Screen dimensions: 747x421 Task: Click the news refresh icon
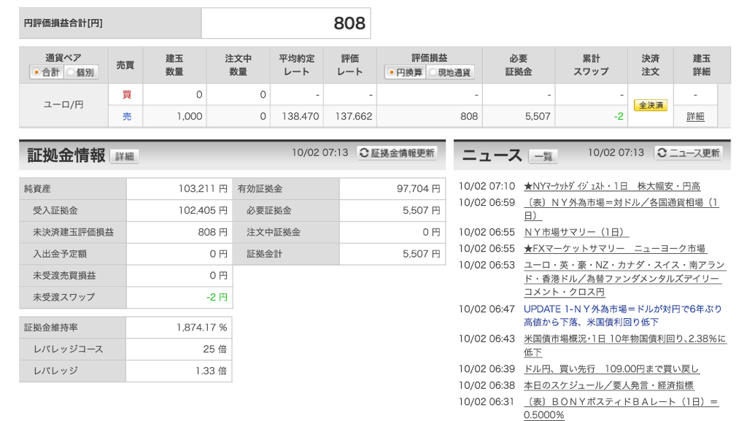pos(662,153)
